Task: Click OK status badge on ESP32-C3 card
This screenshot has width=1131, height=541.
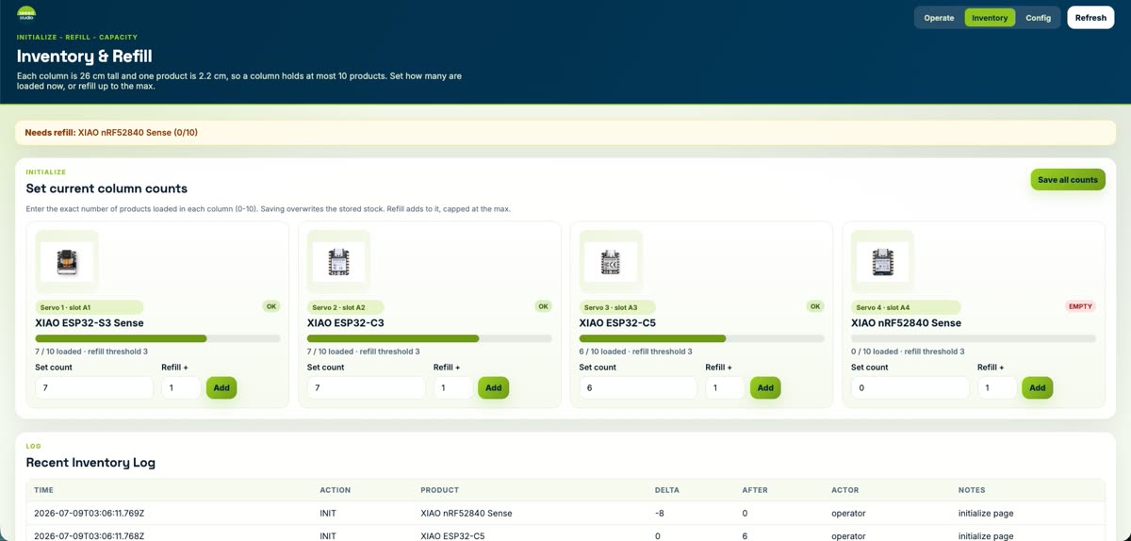Action: (x=543, y=306)
